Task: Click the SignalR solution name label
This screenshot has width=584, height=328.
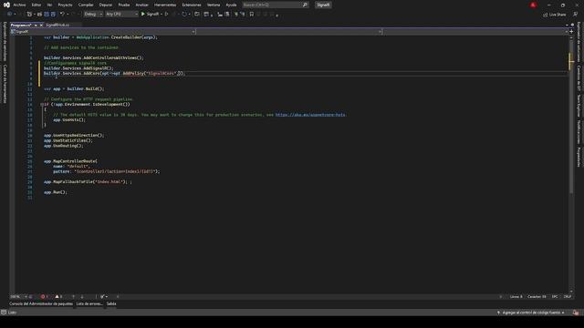Action: click(323, 5)
